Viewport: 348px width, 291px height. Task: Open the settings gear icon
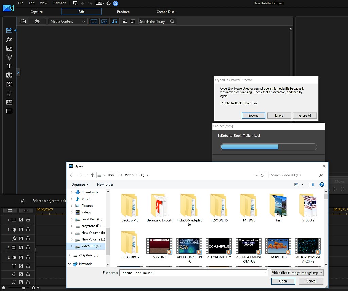109,3
